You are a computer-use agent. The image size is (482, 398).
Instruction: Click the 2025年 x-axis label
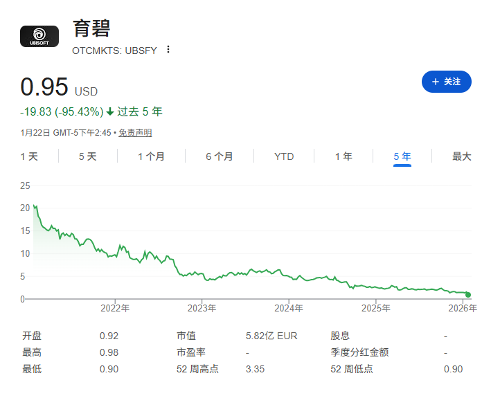[x=375, y=308]
